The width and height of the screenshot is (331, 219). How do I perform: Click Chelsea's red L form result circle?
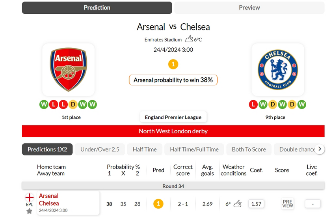pos(253,105)
